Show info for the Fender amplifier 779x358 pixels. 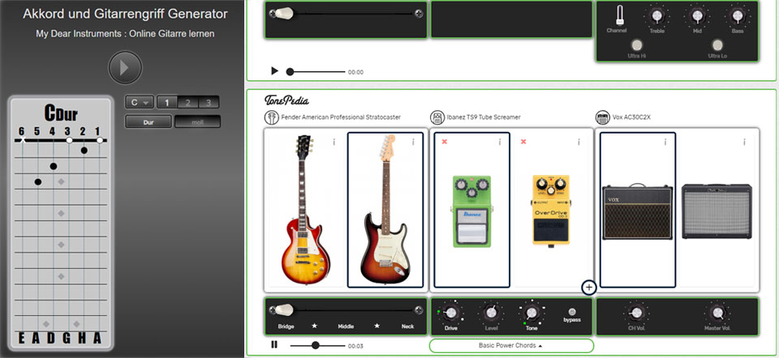coord(744,142)
